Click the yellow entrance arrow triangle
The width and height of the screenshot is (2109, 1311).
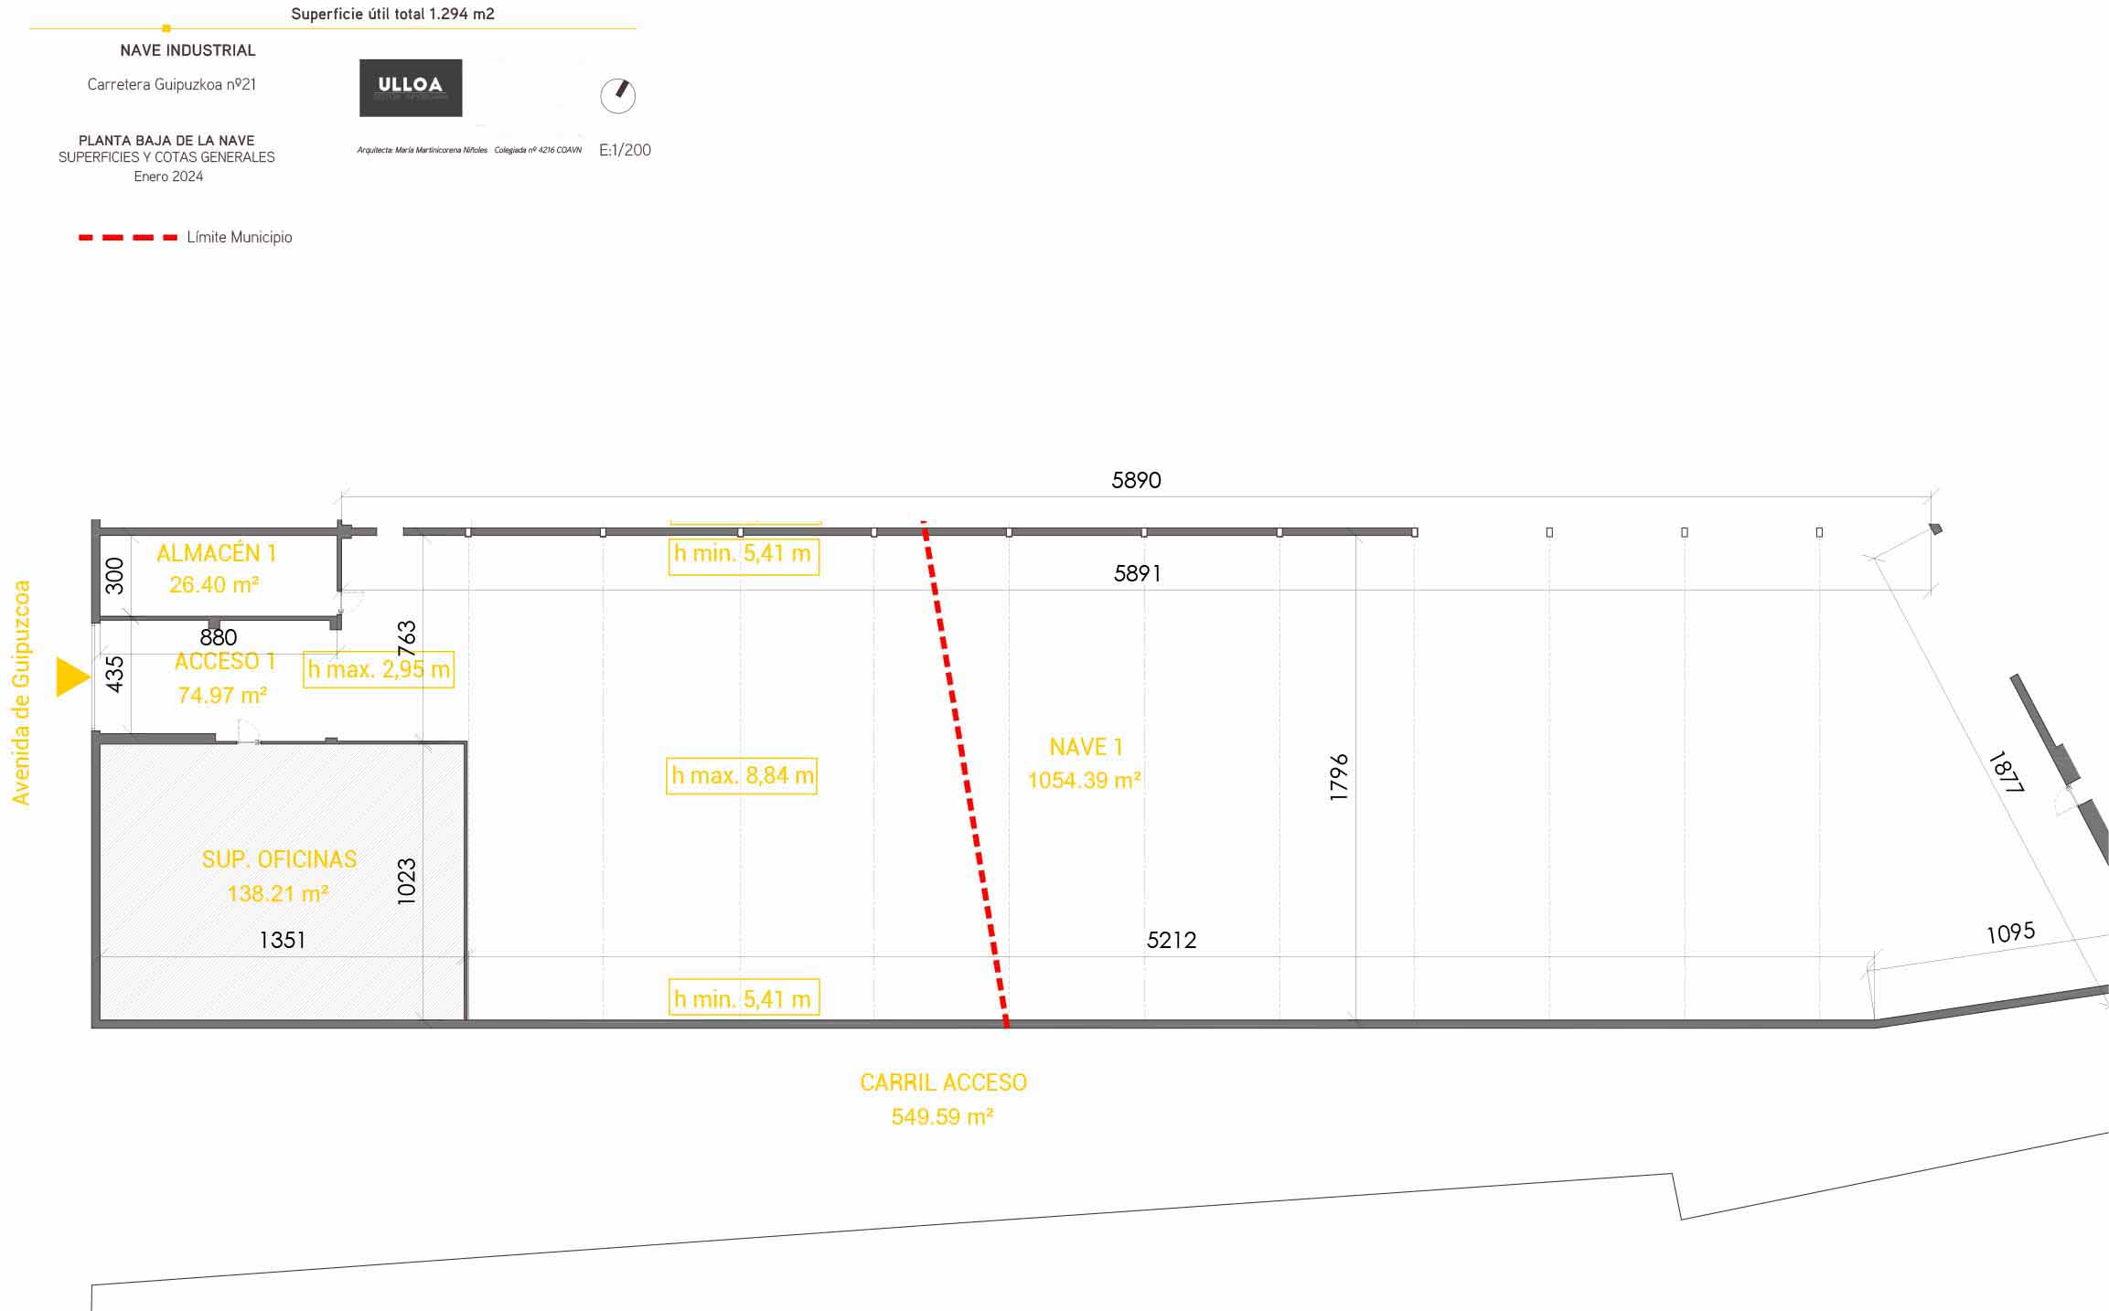[x=71, y=677]
